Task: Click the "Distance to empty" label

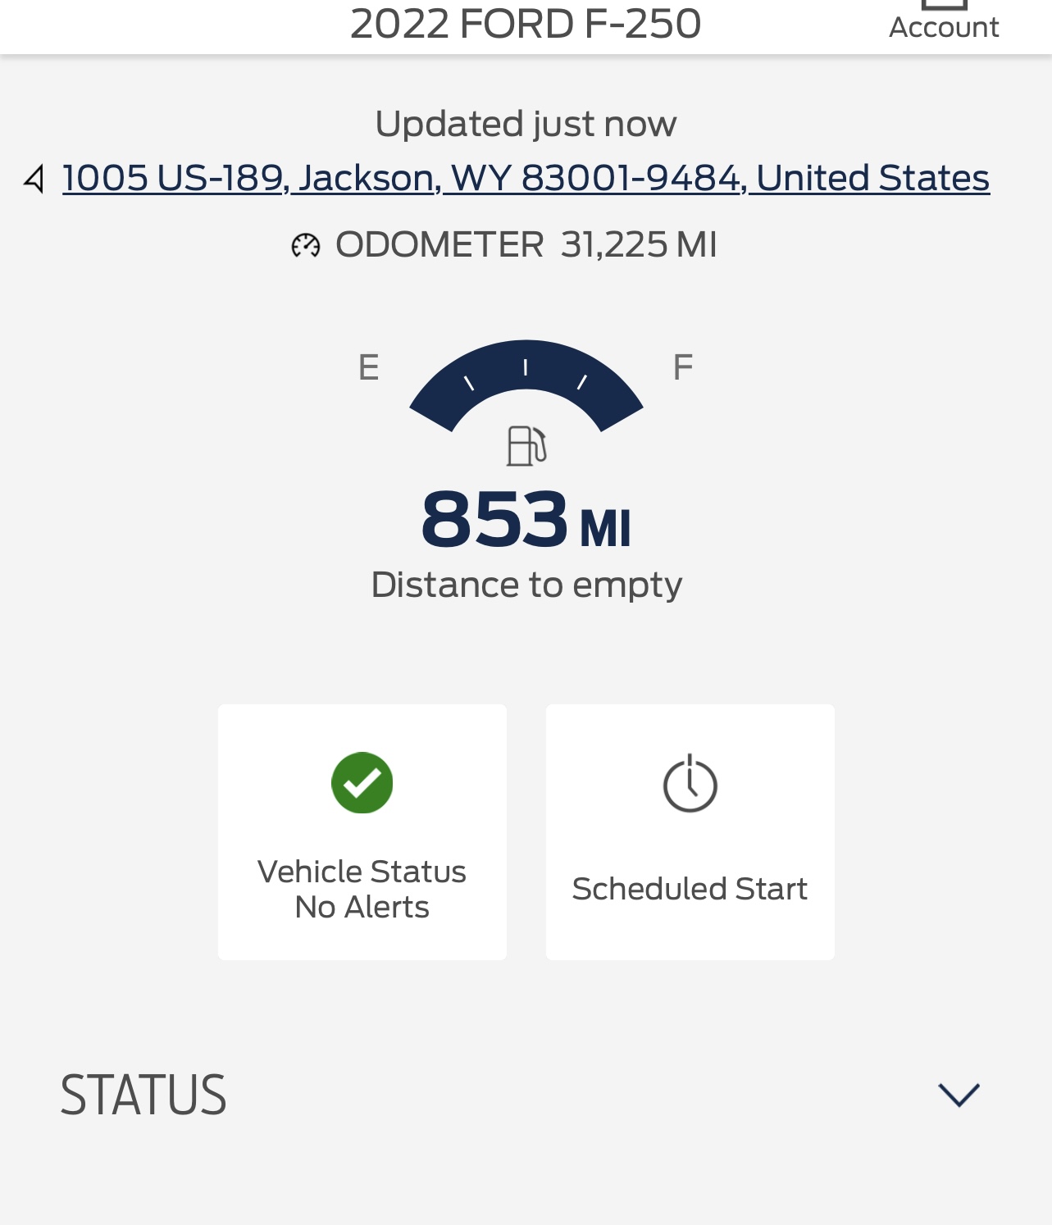Action: coord(526,585)
